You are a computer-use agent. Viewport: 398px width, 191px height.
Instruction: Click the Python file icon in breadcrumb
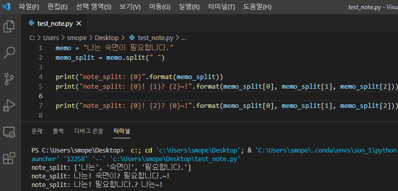pyautogui.click(x=132, y=38)
